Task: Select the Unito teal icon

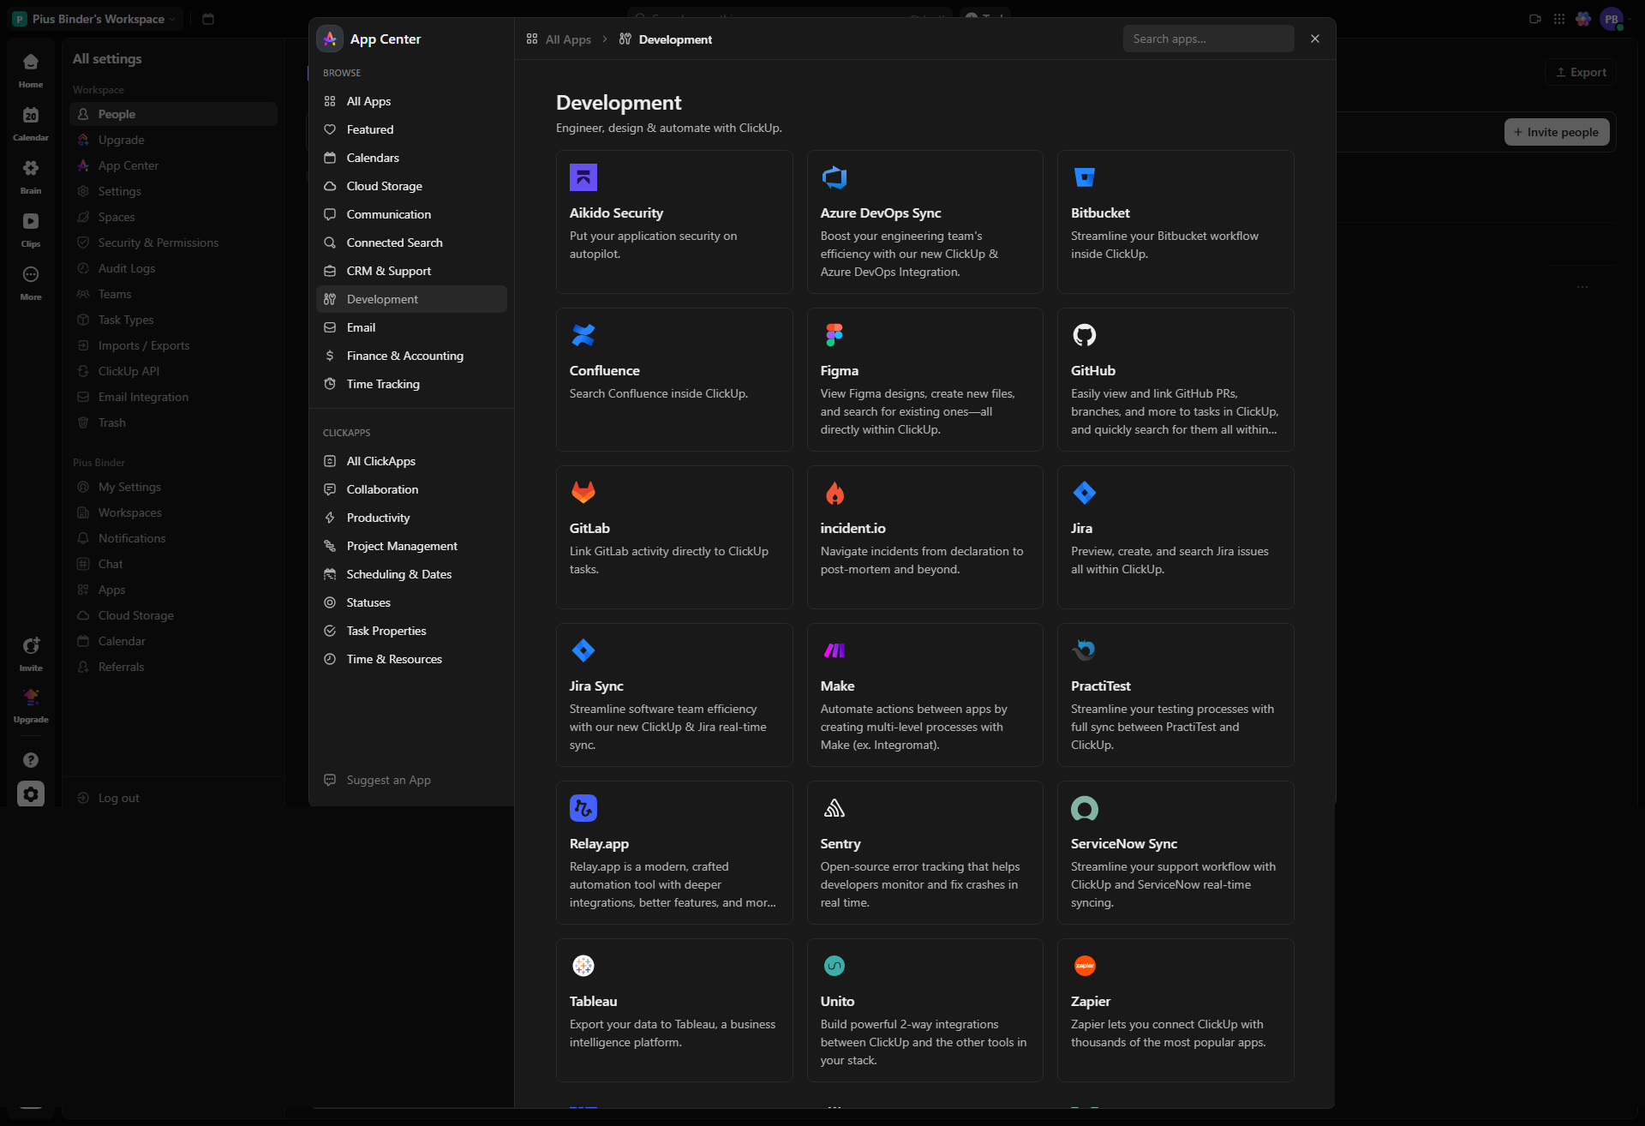Action: [834, 966]
